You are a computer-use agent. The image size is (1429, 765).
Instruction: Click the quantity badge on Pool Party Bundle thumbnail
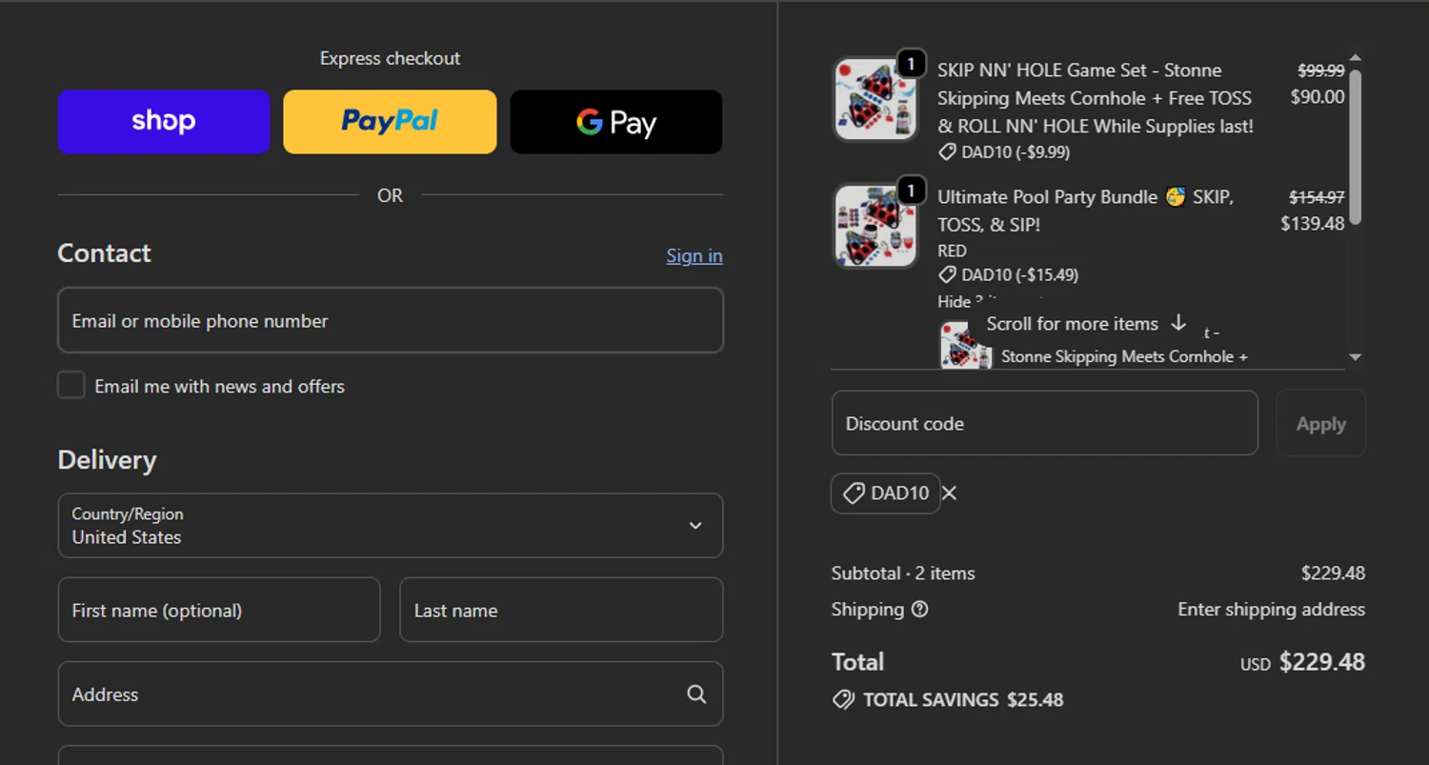click(x=911, y=191)
